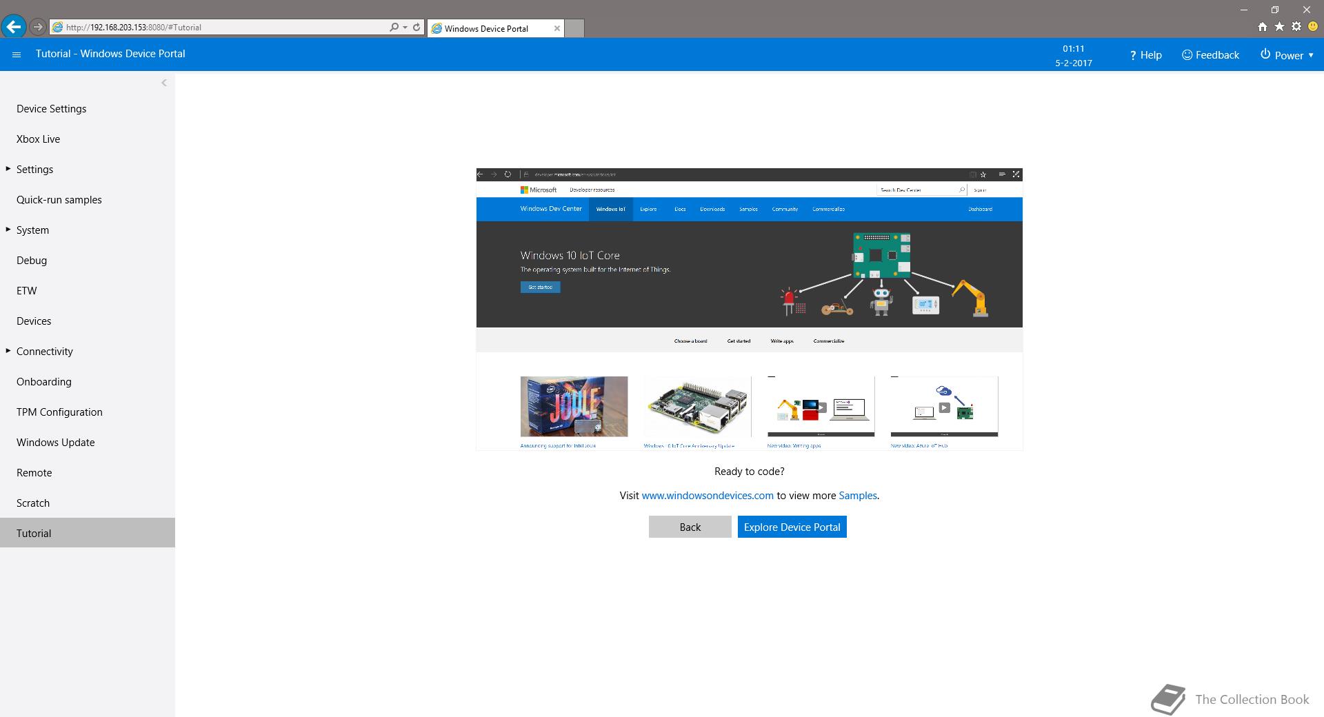Viewport: 1324px width, 717px height.
Task: Open the ETW page
Action: 27,291
